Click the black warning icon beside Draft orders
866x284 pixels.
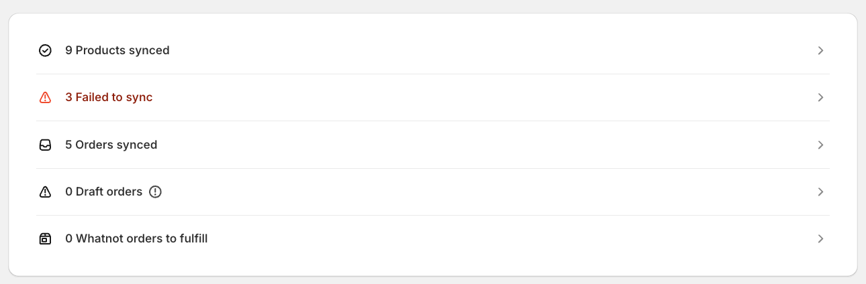pyautogui.click(x=45, y=192)
